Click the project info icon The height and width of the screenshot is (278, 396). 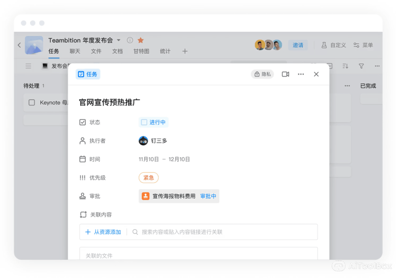130,40
